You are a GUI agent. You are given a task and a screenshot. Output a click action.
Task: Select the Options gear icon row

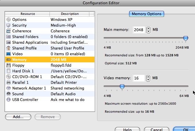(50, 19)
